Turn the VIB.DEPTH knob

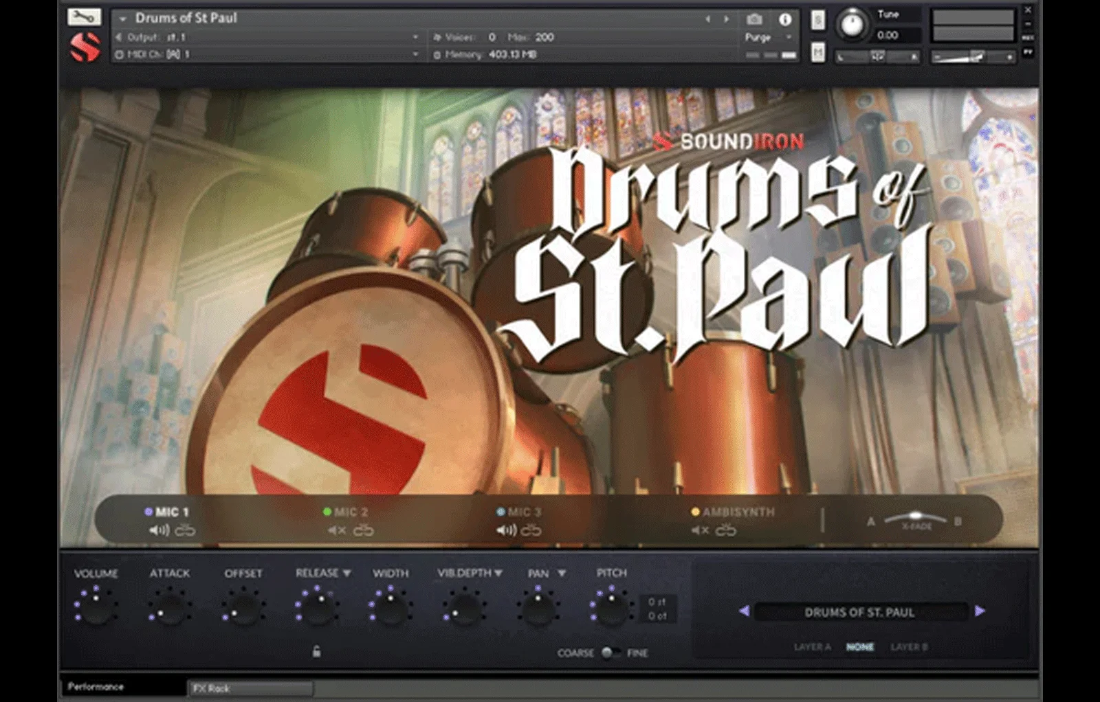coord(464,607)
